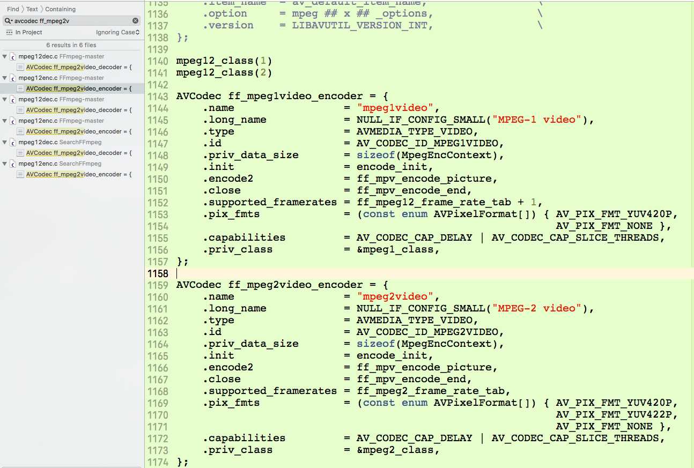
Task: Click "ff_mpeg2video_encoder" declaration in editor
Action: [x=296, y=285]
